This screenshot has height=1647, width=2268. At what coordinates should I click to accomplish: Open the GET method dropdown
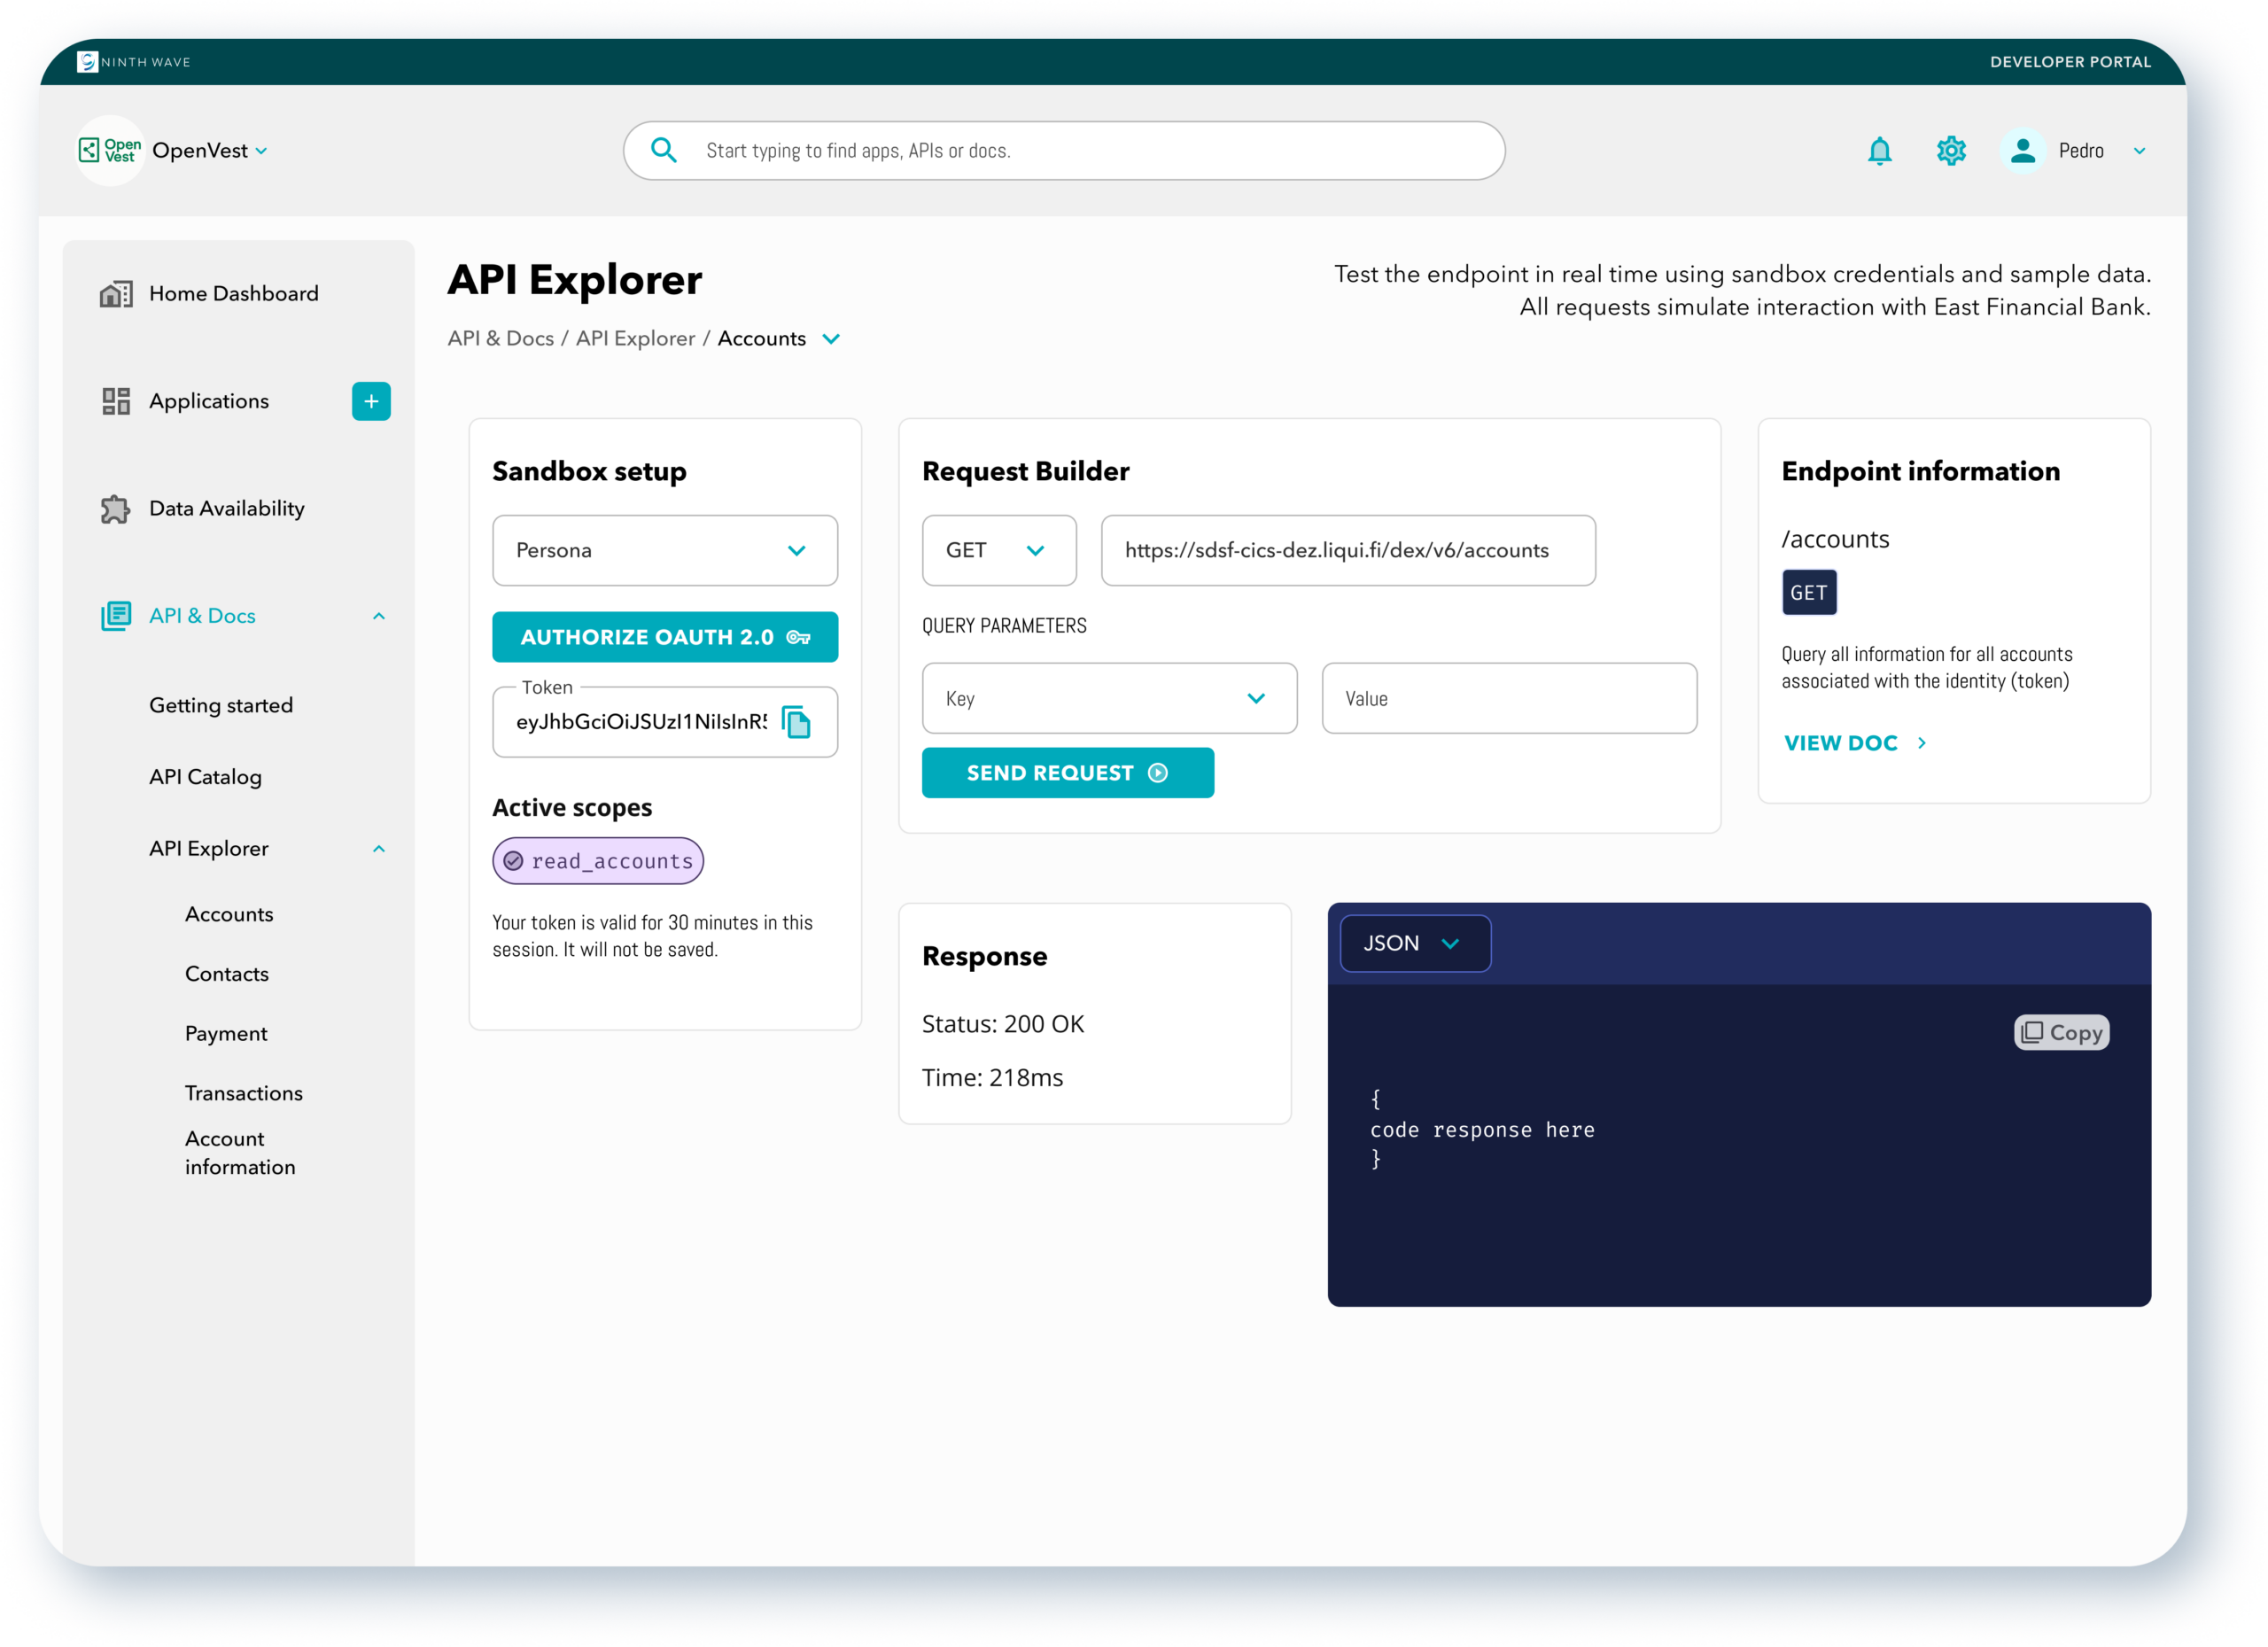pos(998,551)
